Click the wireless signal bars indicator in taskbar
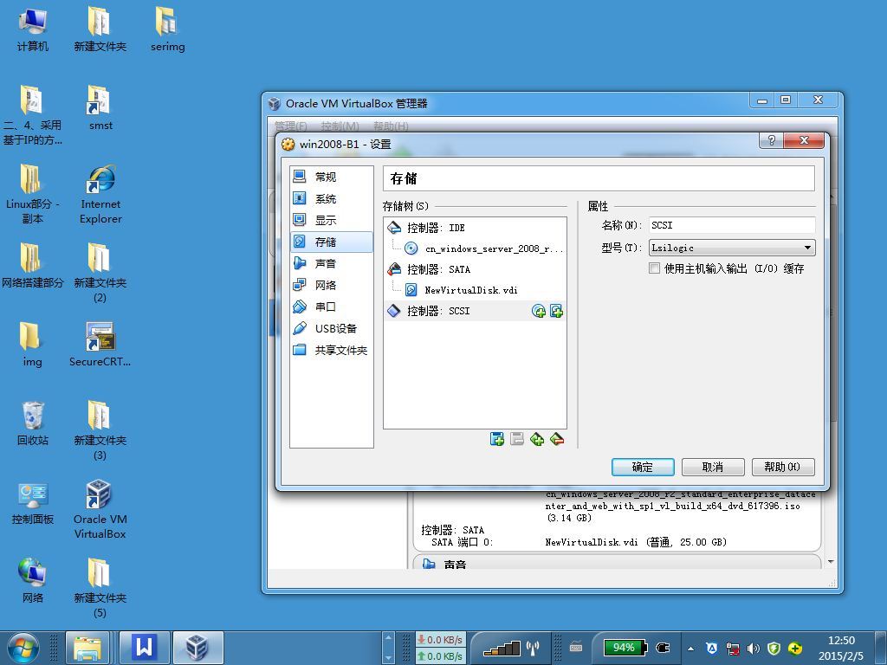Image resolution: width=887 pixels, height=665 pixels. pos(502,648)
